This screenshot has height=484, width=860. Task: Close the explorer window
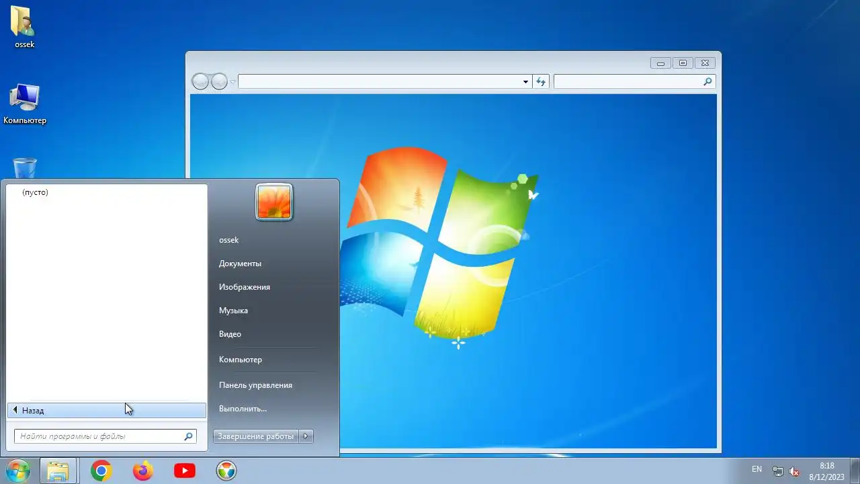tap(705, 63)
